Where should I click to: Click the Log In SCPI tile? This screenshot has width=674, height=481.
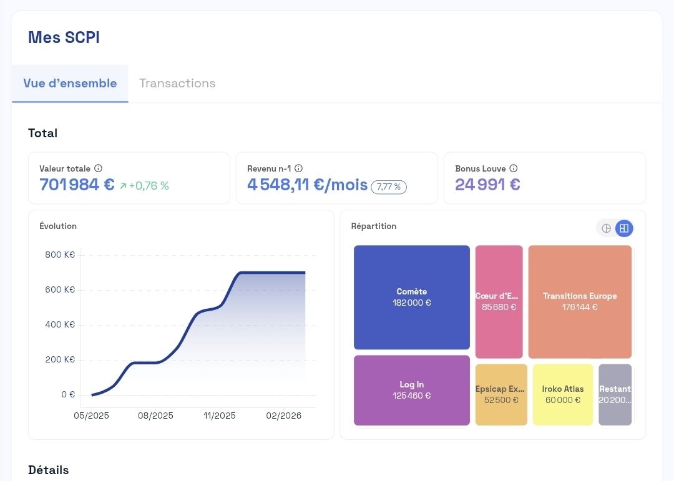tap(411, 391)
